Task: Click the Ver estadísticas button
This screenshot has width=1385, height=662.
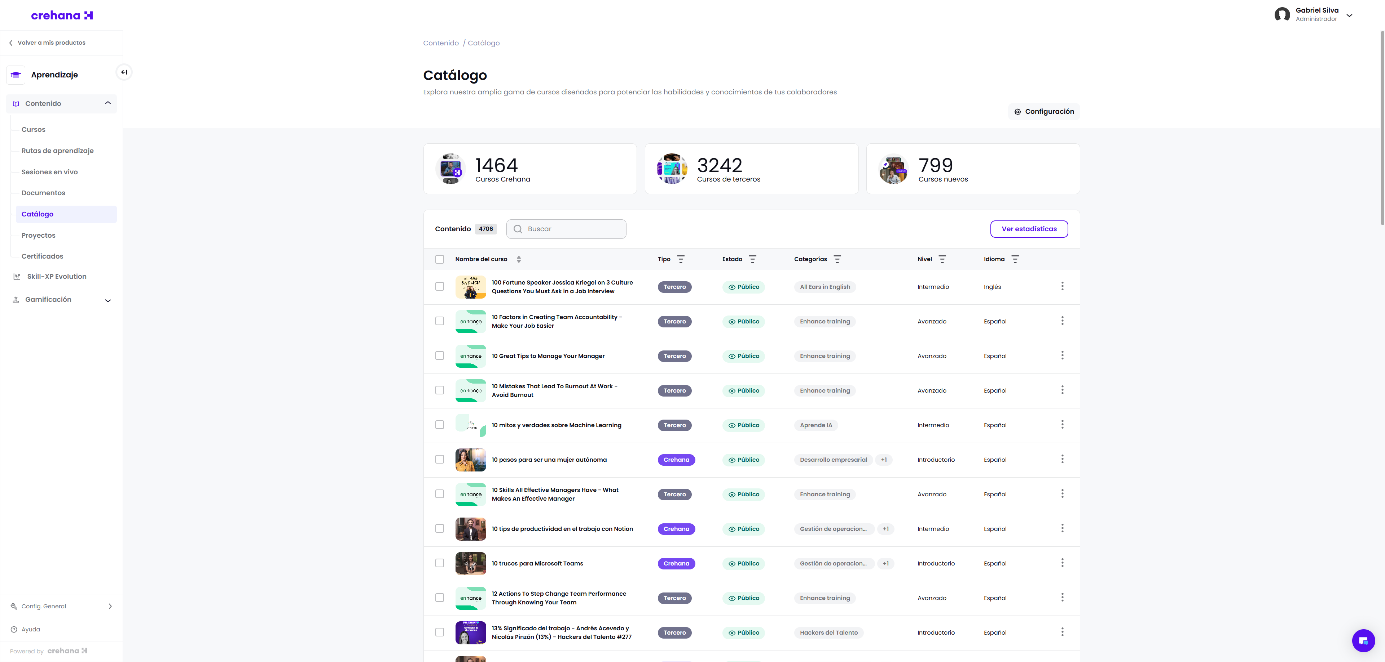Action: [x=1029, y=229]
